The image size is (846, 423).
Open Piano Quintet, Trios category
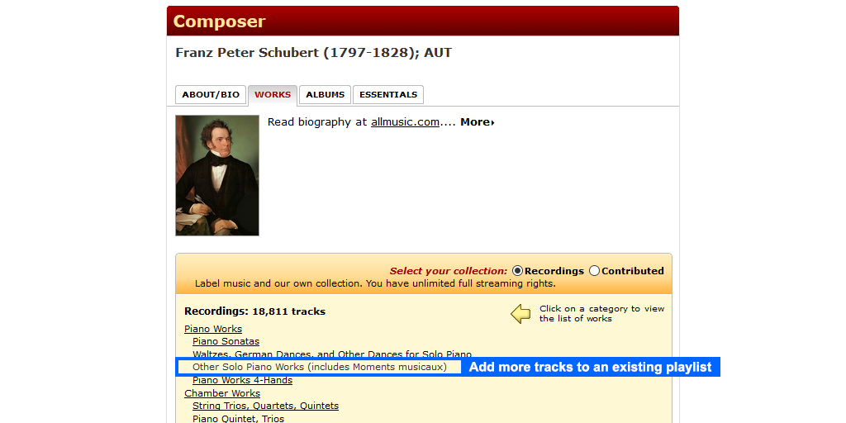point(239,419)
